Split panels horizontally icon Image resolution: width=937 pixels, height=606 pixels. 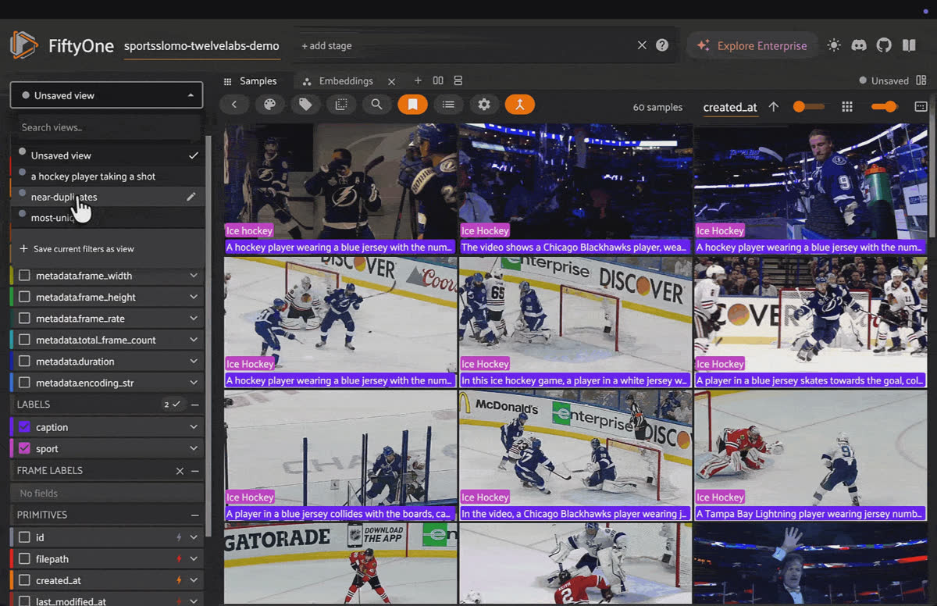click(x=438, y=80)
